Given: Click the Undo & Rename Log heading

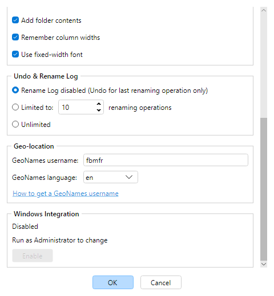Looking at the screenshot, I should pos(46,76).
